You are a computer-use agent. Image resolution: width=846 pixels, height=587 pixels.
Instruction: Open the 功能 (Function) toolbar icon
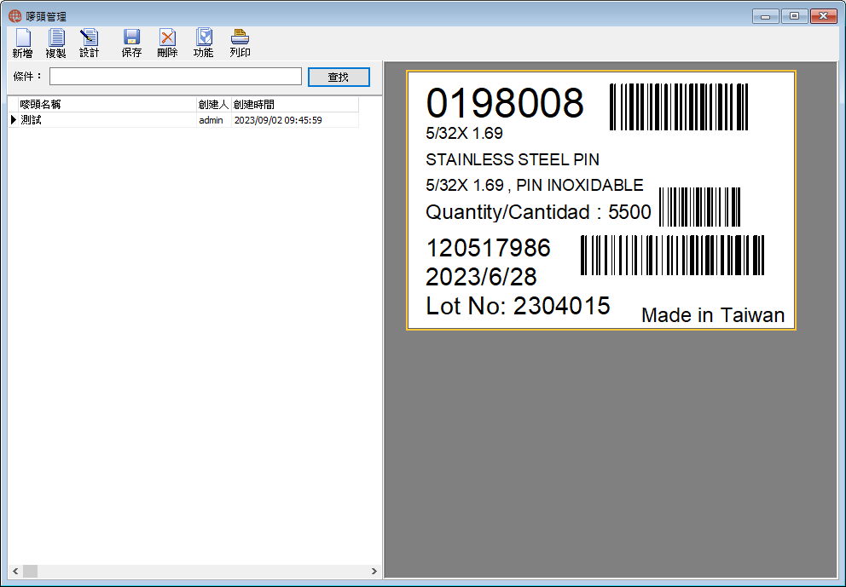[204, 43]
